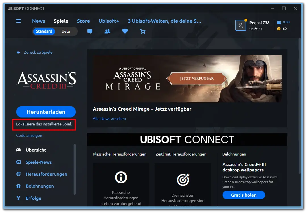Click the Code anzeigen link
The height and width of the screenshot is (214, 308).
[29, 135]
